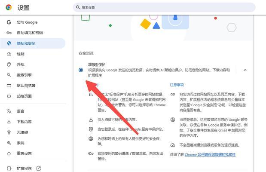Screen dimensions: 266x172
Task: Click the translate icon for 语言
Action: (x=9, y=111)
